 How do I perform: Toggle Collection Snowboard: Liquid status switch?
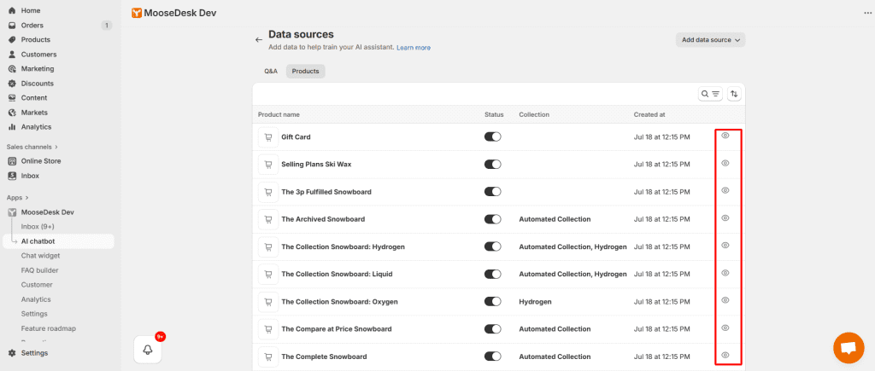coord(493,274)
